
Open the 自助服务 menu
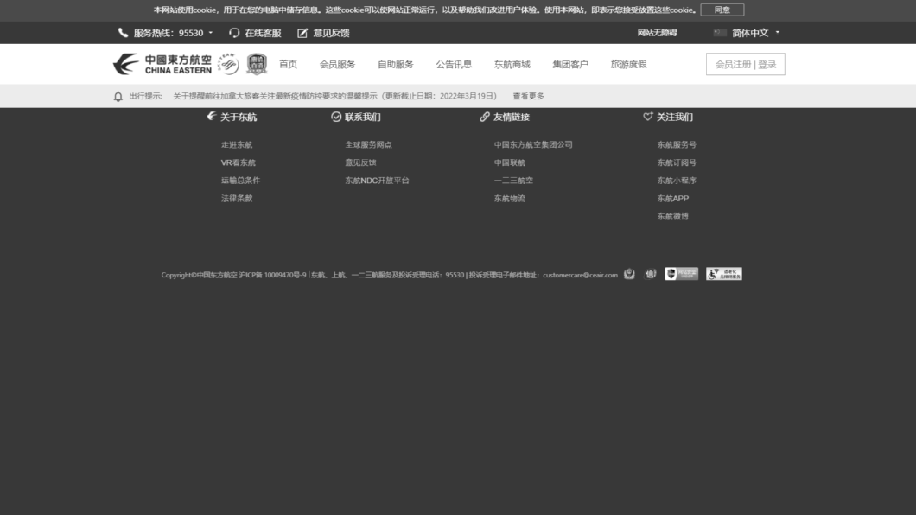[x=396, y=64]
